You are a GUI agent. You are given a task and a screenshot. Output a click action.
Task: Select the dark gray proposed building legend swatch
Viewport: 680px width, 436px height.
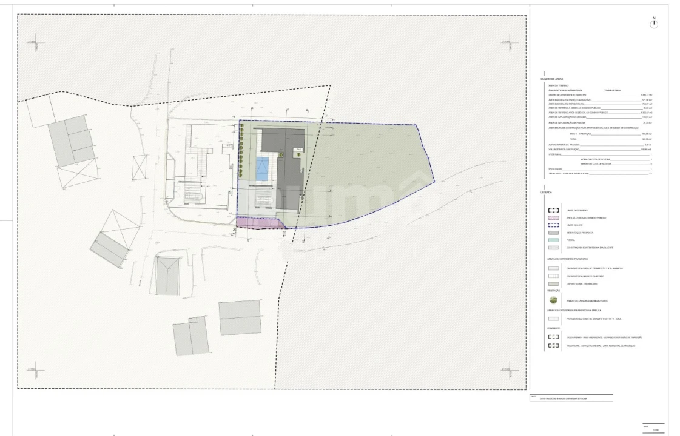click(x=553, y=233)
